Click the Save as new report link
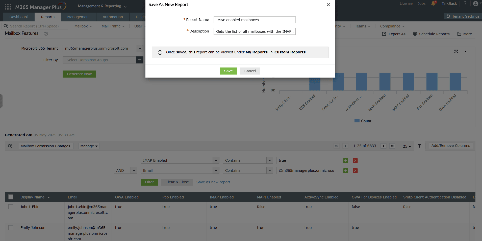Viewport: 482px width, 241px height. 213,182
